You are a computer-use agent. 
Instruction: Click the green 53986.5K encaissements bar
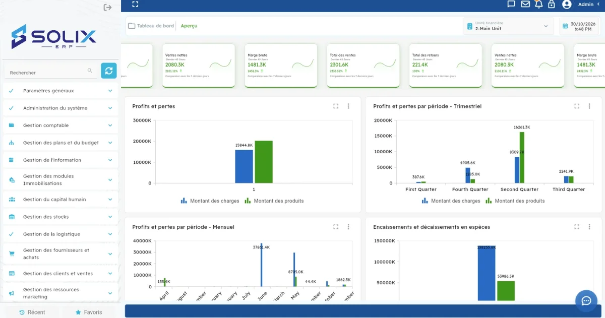coord(506,291)
